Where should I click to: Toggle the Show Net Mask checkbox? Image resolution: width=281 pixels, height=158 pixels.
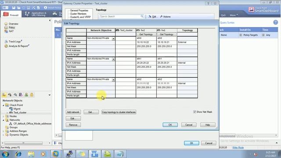pyautogui.click(x=195, y=112)
